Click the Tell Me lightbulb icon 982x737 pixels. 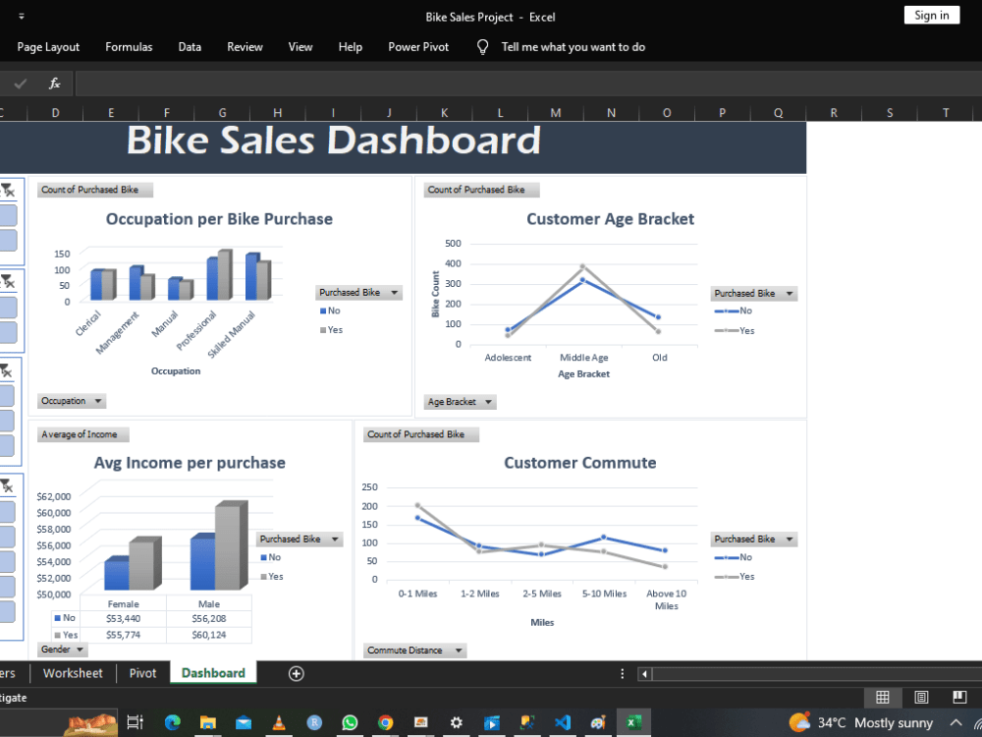tap(481, 46)
